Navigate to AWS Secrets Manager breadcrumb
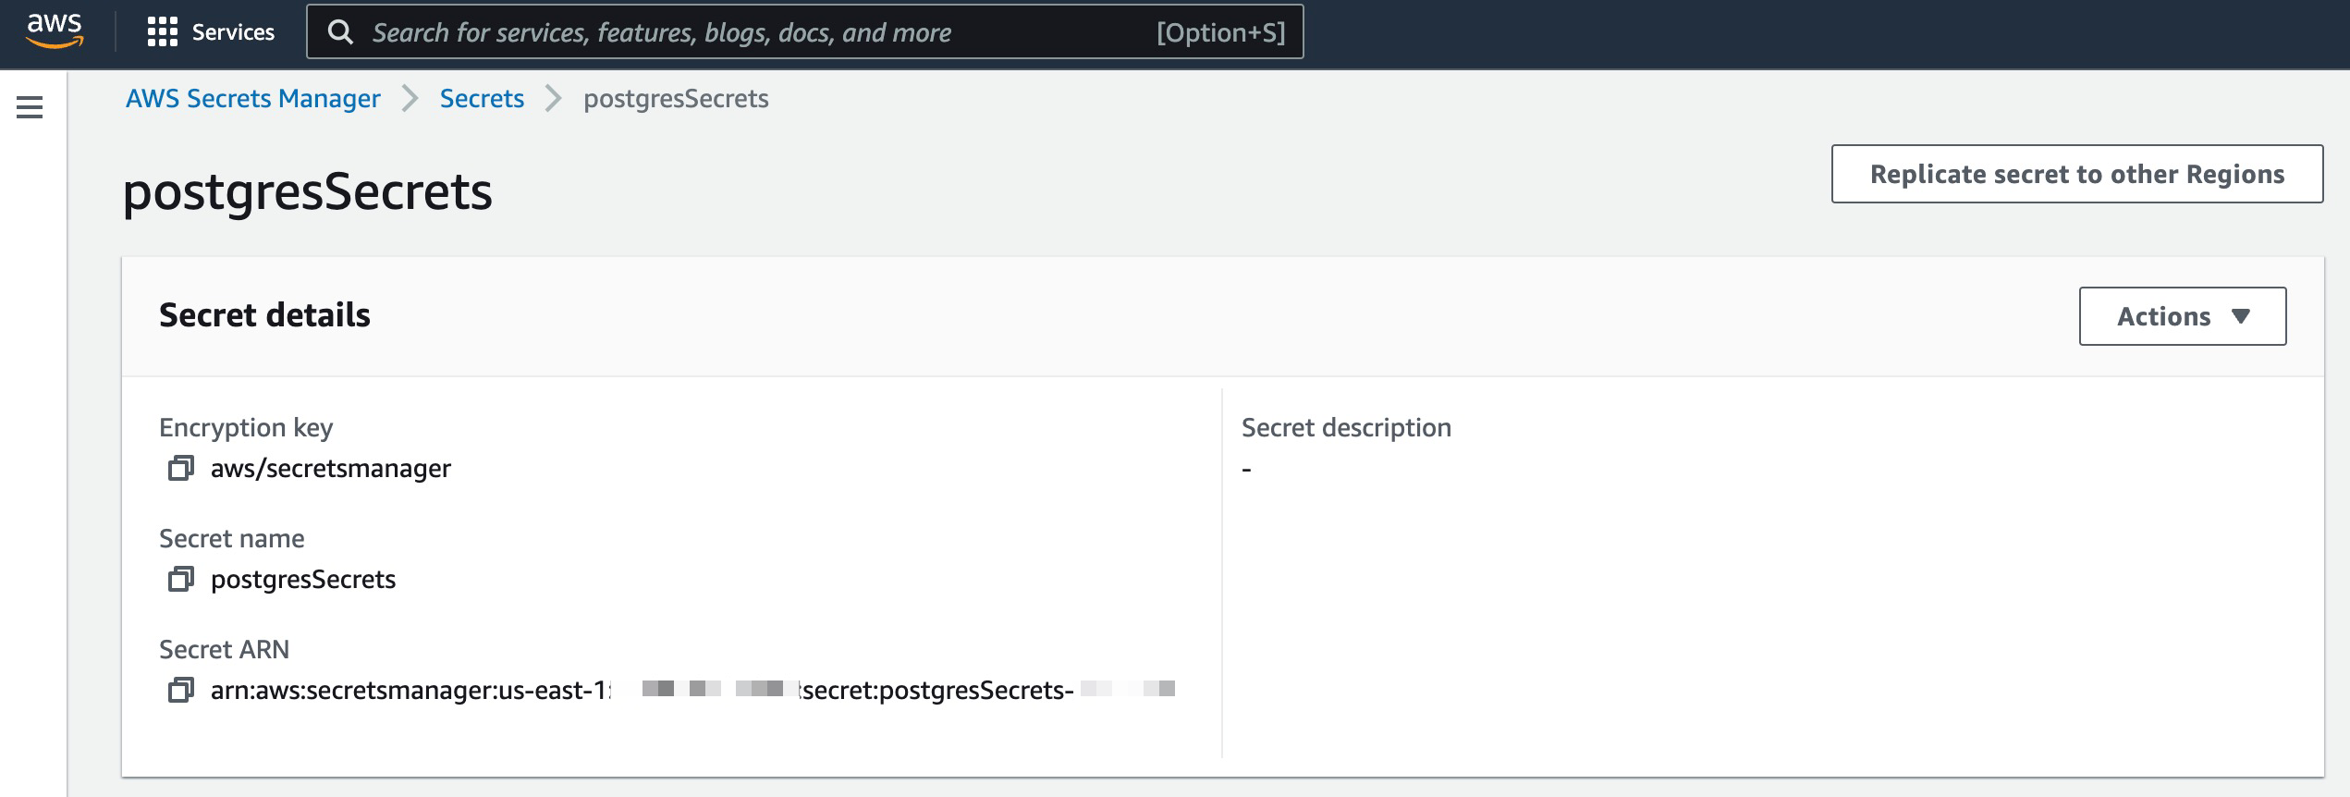Screen dimensions: 2350x797 252,98
